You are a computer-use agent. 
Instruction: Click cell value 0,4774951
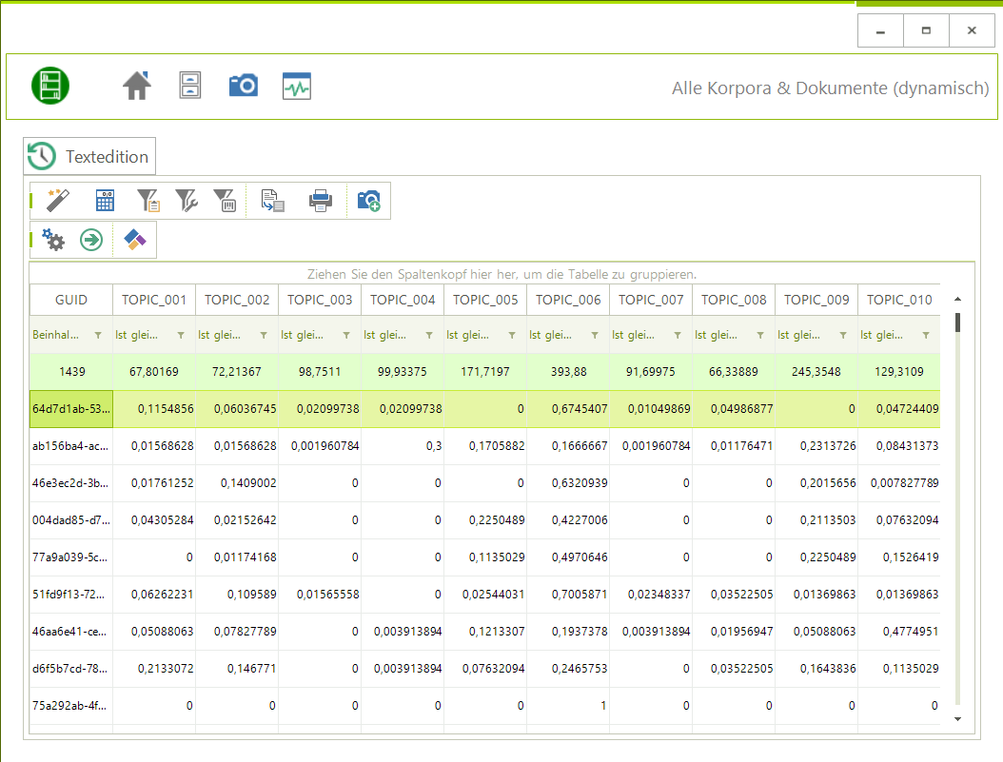coord(898,631)
